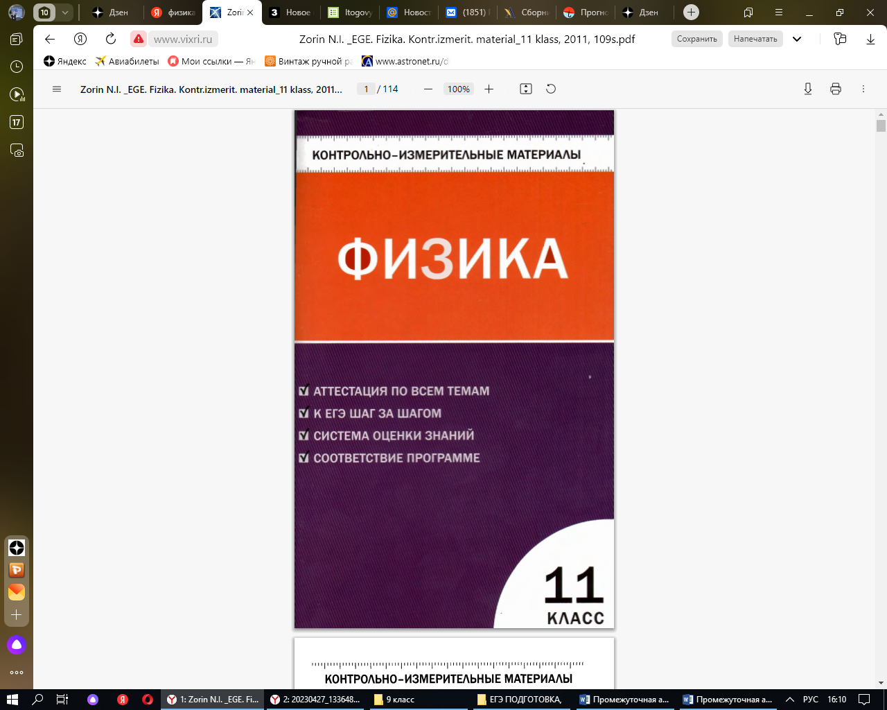Open the calendar 17 icon in sidebar
Screen dimensions: 887x710
[17, 122]
